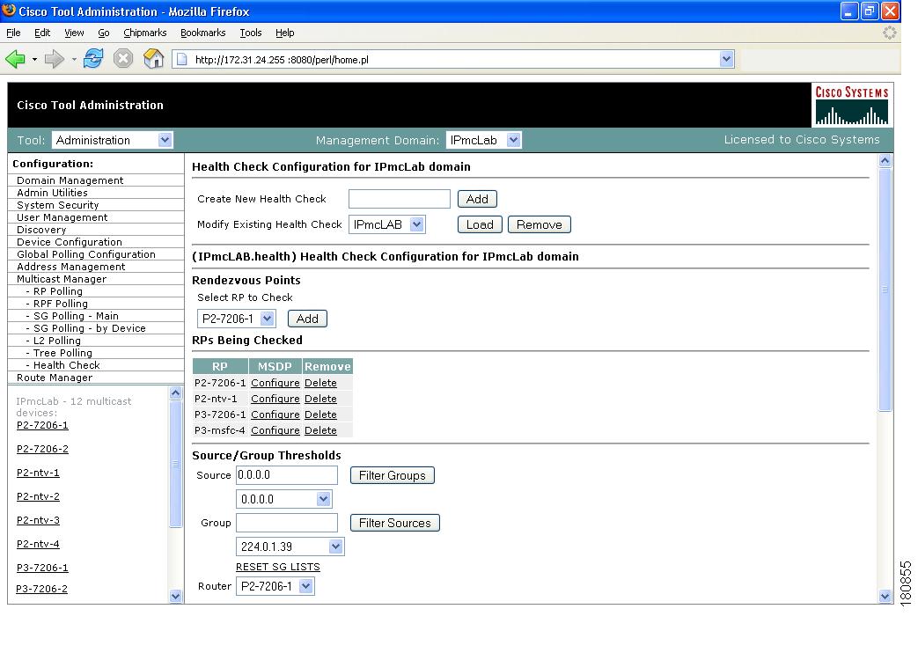Open the View menu
918x653 pixels.
pos(74,33)
